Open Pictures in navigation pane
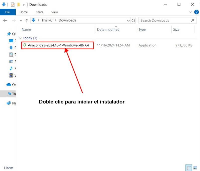 12,62
